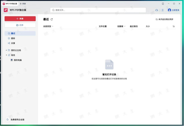Select 最近 in the sidebar
Screen dimensions: 184x126
20,33
